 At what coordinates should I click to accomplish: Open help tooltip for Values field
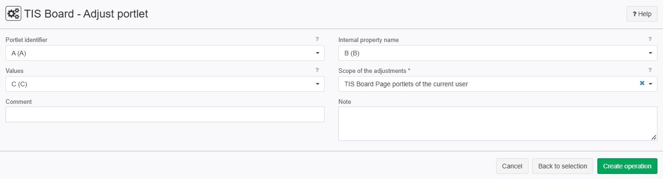point(317,70)
